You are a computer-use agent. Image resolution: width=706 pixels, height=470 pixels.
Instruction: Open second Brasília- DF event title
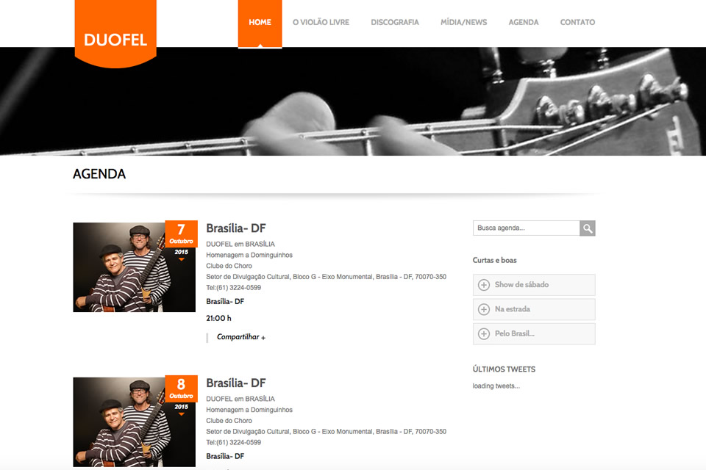(x=236, y=383)
